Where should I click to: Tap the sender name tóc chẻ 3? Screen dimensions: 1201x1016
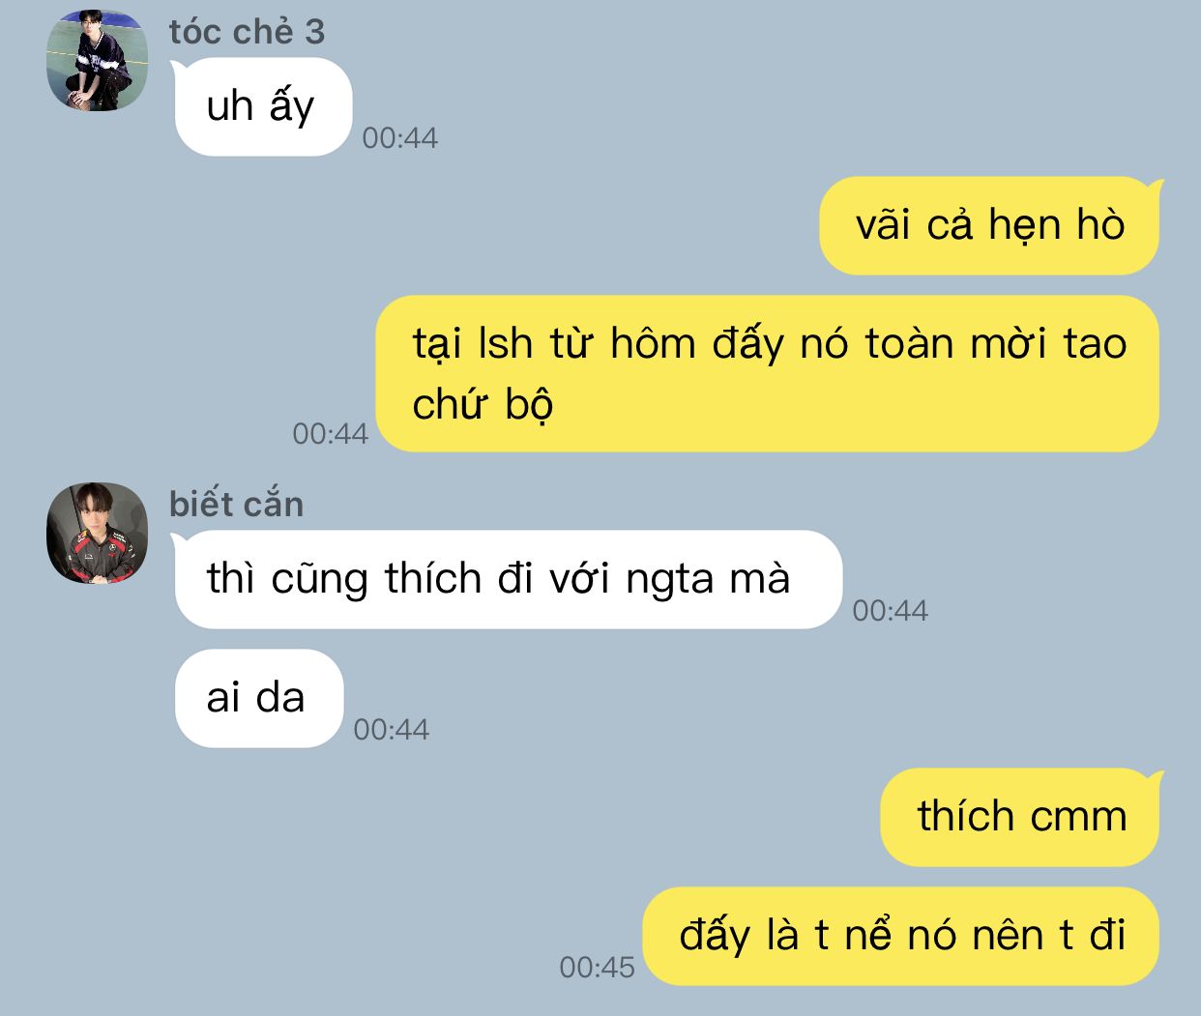coord(247,32)
